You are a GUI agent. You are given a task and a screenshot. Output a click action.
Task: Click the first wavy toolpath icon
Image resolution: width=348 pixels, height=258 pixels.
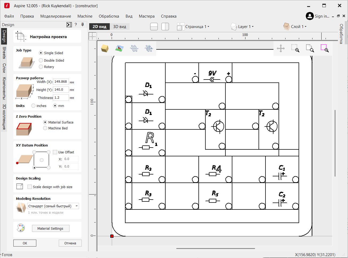click(x=134, y=48)
